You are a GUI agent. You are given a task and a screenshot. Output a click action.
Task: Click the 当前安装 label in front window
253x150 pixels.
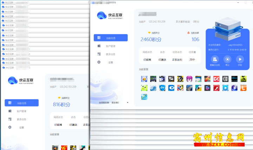click(x=143, y=69)
